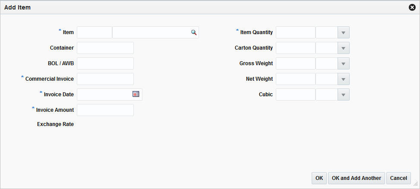The height and width of the screenshot is (189, 420).
Task: Click the Container text field
Action: [105, 48]
